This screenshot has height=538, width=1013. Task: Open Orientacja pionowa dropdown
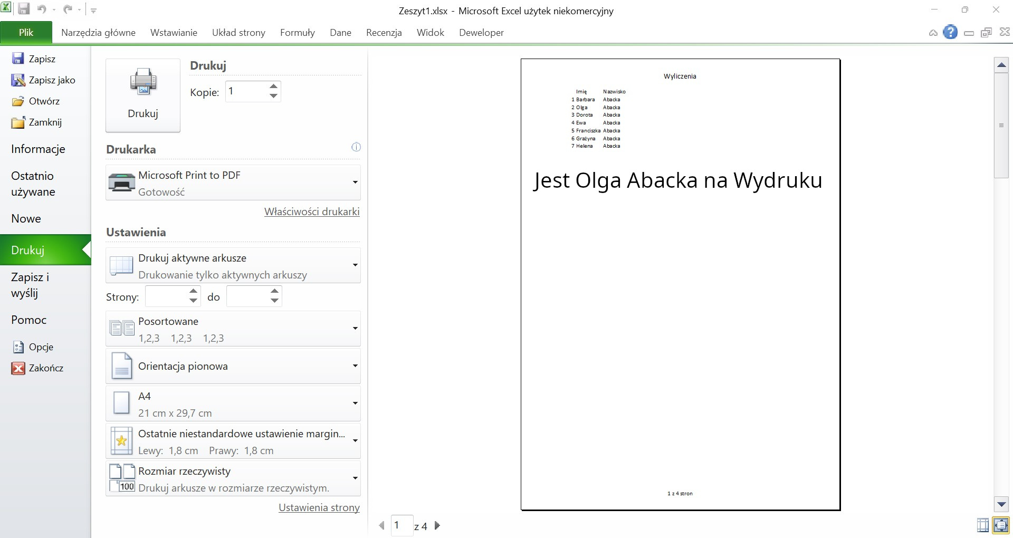[233, 366]
